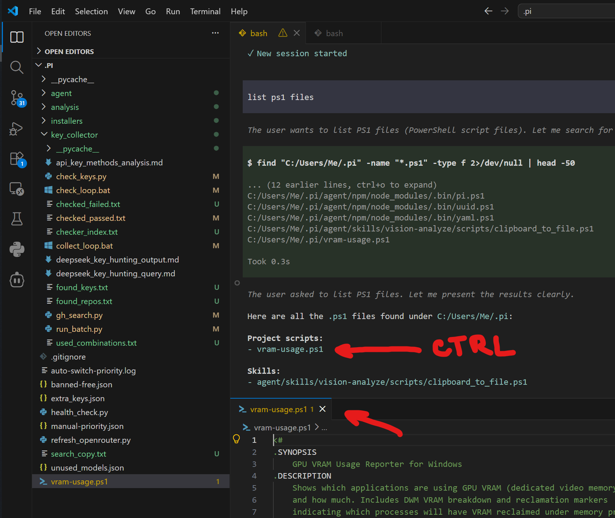Open checked_failed.txt file
The height and width of the screenshot is (518, 615).
coord(131,204)
